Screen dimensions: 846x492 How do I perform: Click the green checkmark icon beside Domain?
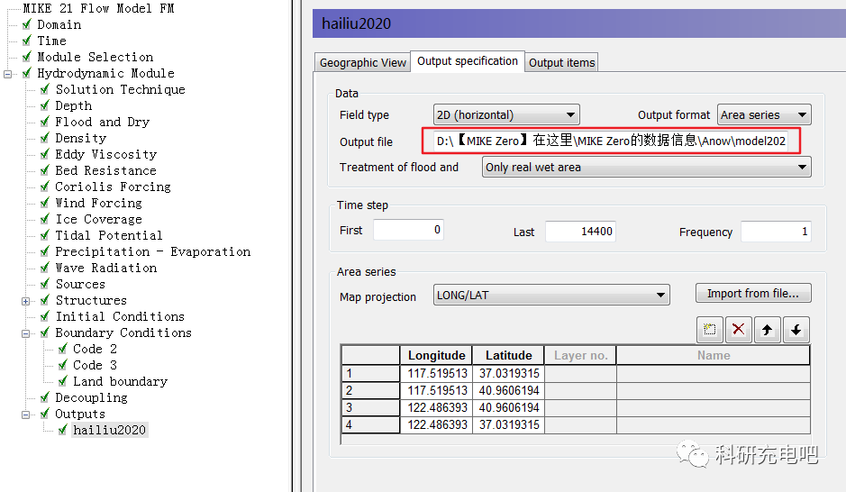(x=26, y=25)
